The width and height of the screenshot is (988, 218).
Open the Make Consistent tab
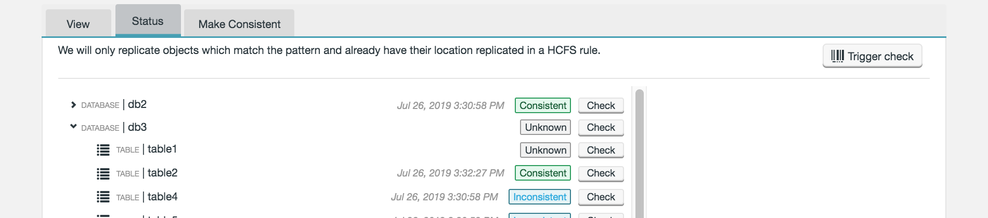239,24
